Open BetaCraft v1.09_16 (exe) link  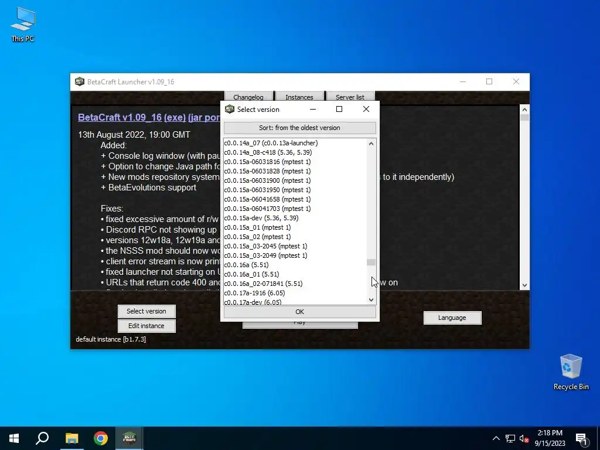tap(132, 117)
